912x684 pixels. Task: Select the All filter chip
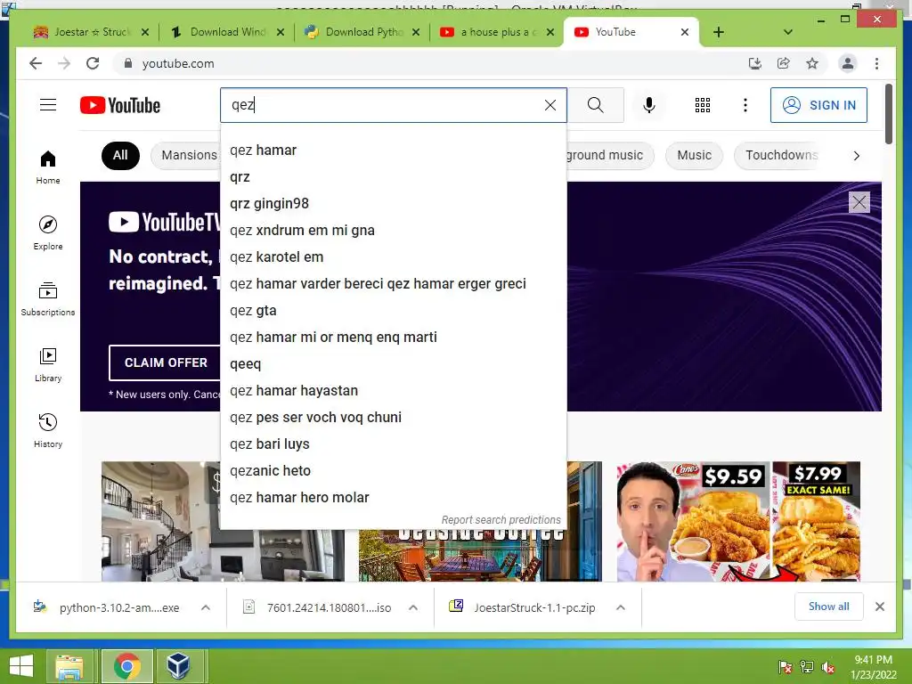click(x=120, y=155)
